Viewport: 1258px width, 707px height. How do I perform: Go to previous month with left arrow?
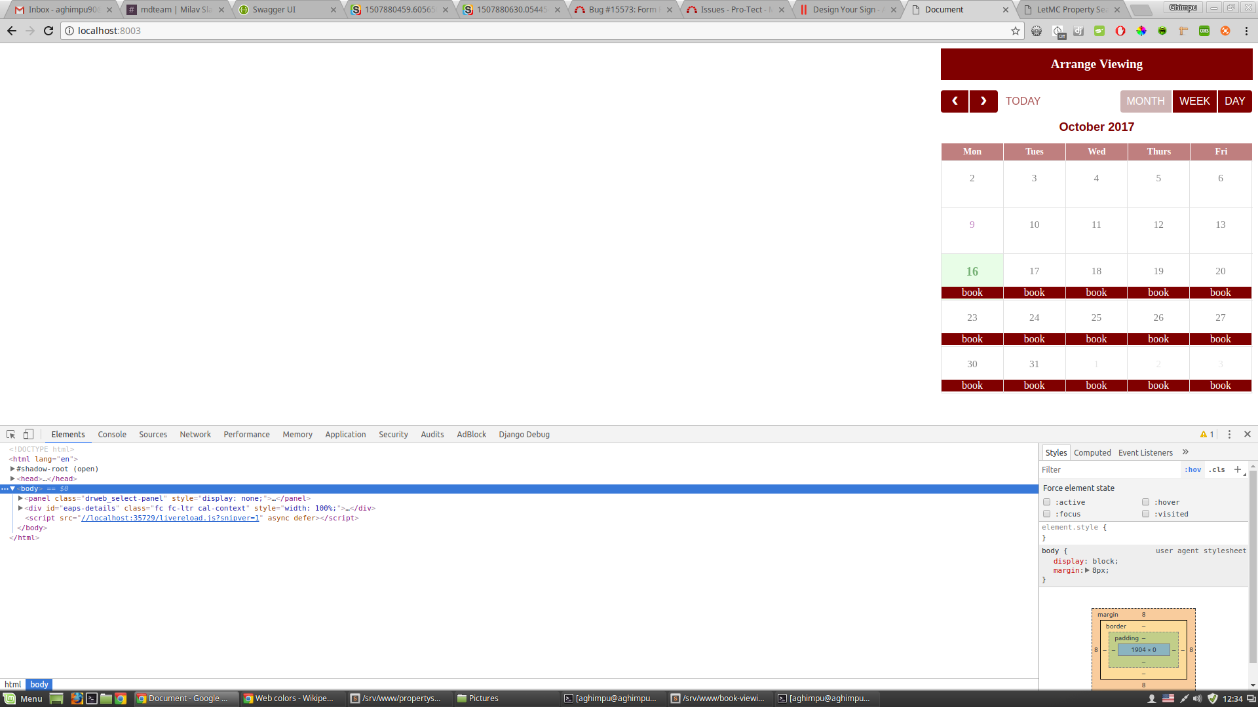(955, 101)
